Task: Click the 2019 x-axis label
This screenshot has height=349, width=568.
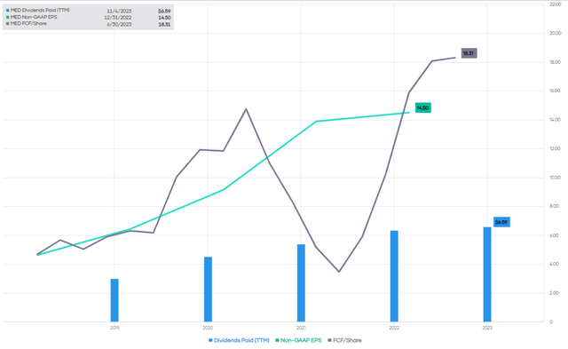Action: tap(114, 328)
